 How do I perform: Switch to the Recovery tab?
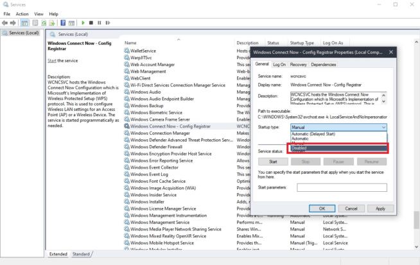(298, 65)
